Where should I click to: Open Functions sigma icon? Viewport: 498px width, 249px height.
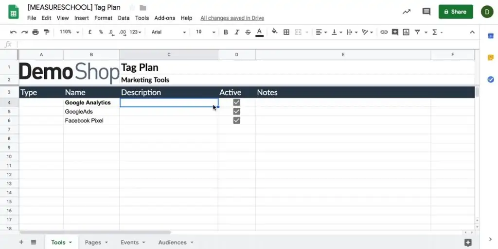(x=434, y=32)
